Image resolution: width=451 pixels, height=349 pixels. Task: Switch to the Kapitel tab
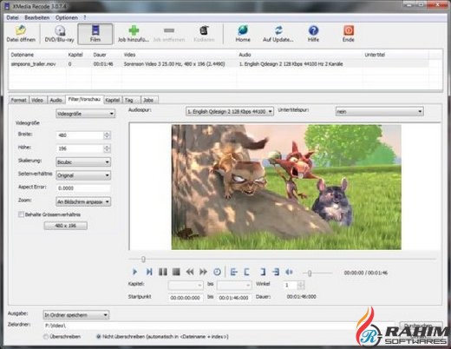(x=113, y=100)
